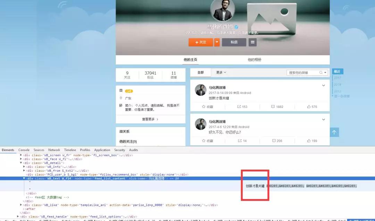This screenshot has height=221, width=375.
Task: Click the orange +关注 follow button
Action: coord(201,42)
